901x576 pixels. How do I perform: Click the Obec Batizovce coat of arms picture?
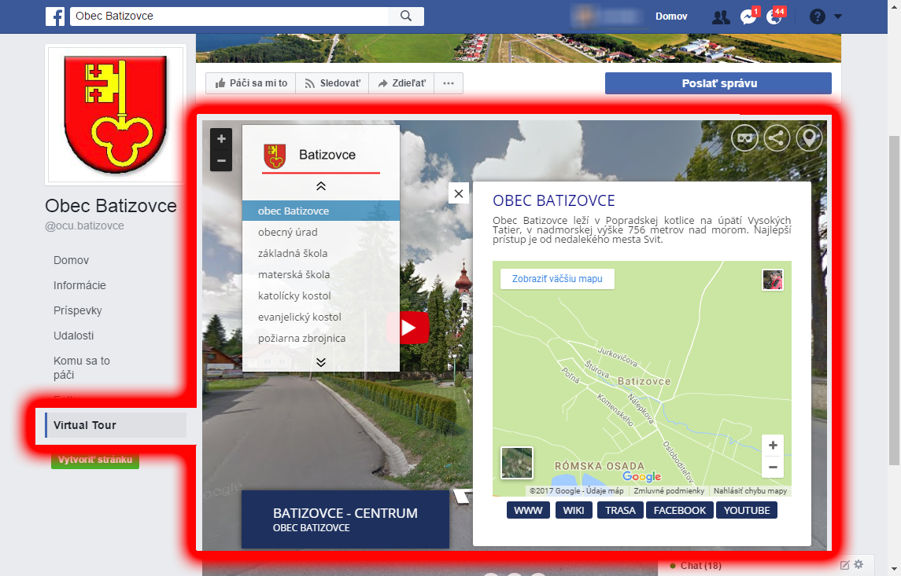116,114
